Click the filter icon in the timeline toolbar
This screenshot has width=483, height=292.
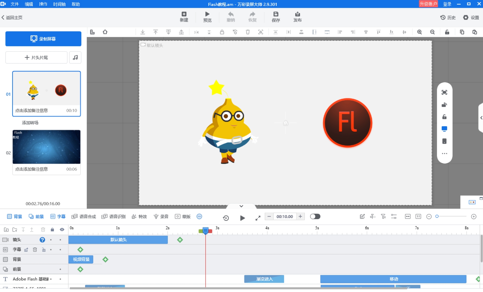click(x=383, y=216)
